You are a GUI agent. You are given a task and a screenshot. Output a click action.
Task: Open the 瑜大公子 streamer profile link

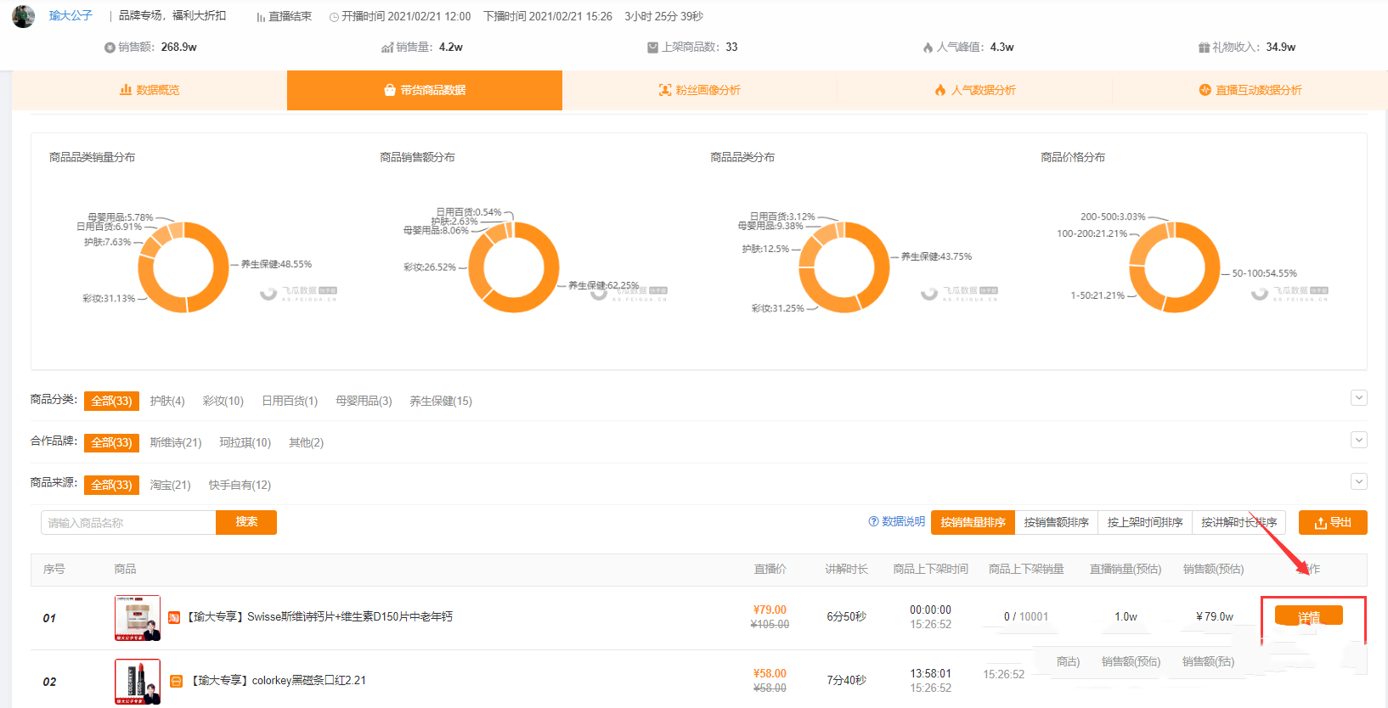(x=71, y=16)
